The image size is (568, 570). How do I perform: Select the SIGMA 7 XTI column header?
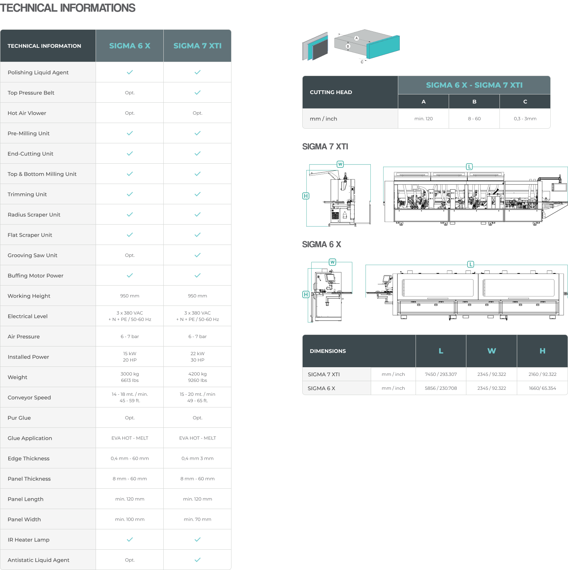198,46
